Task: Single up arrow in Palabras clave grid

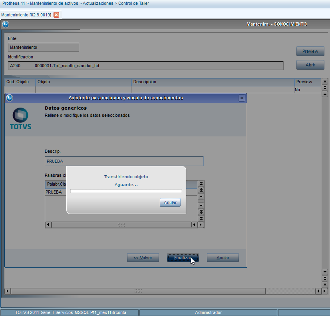Action: click(201, 196)
